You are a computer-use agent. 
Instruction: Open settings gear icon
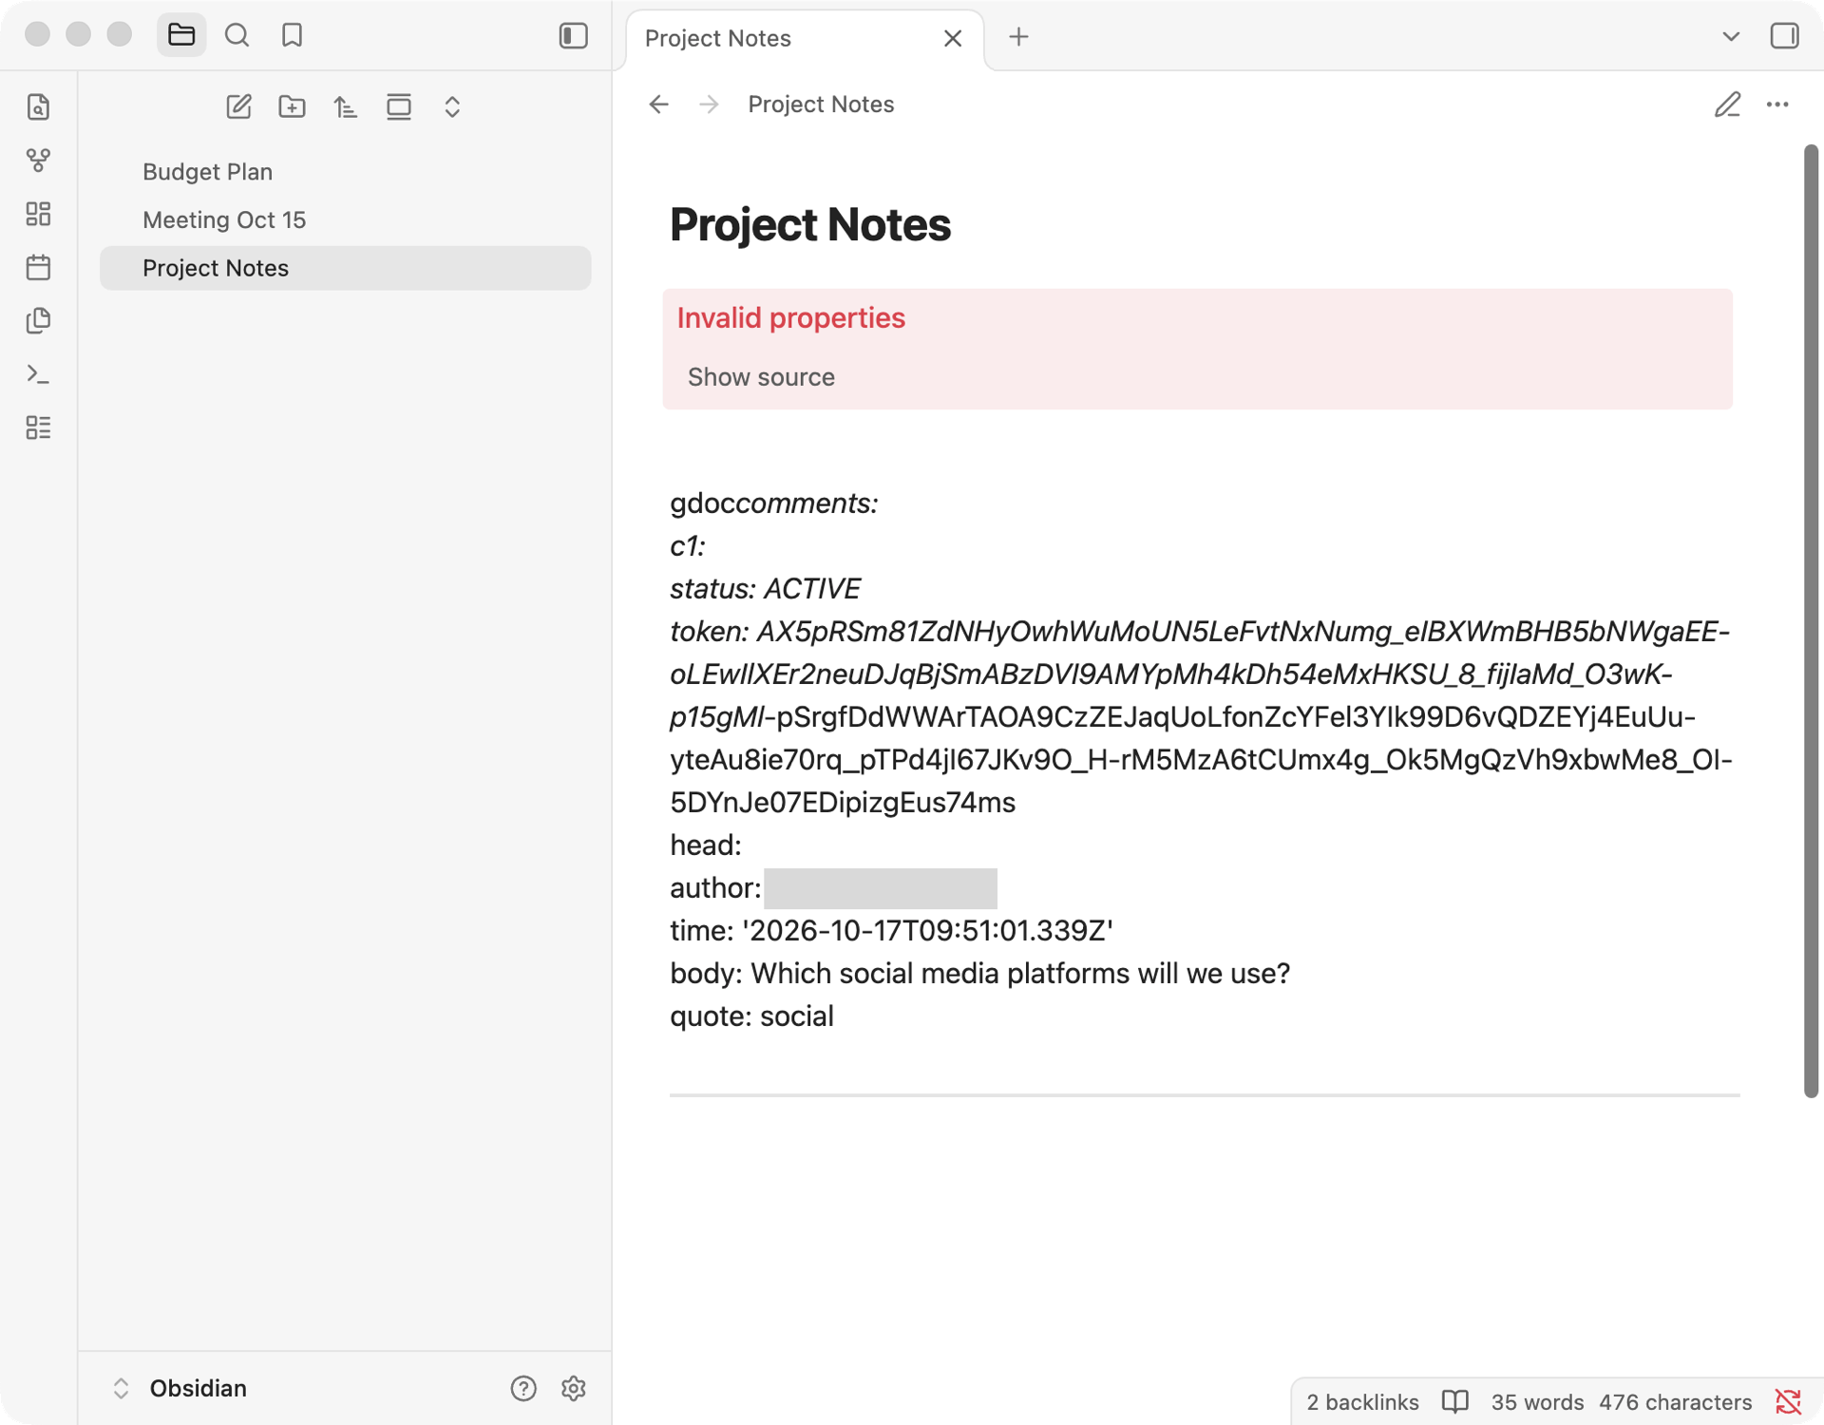573,1388
